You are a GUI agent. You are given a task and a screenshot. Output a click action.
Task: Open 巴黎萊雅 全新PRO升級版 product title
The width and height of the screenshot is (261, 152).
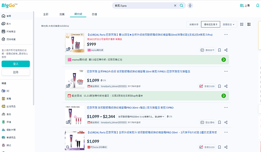point(138,71)
